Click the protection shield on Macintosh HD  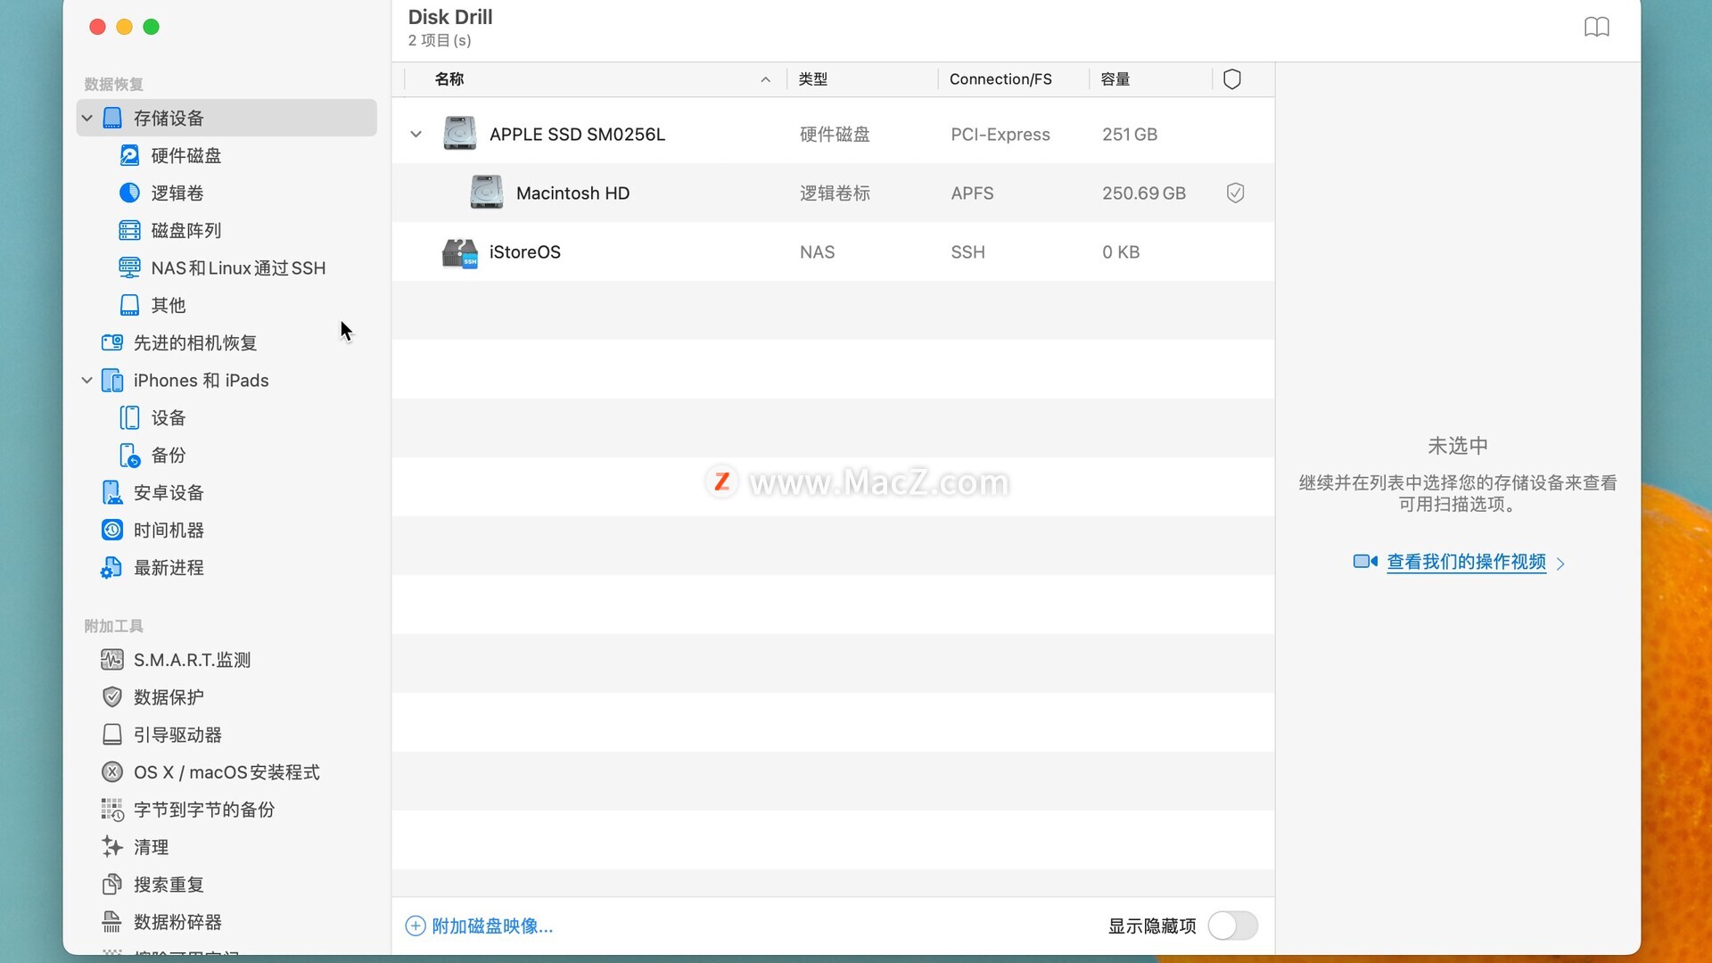coord(1235,193)
